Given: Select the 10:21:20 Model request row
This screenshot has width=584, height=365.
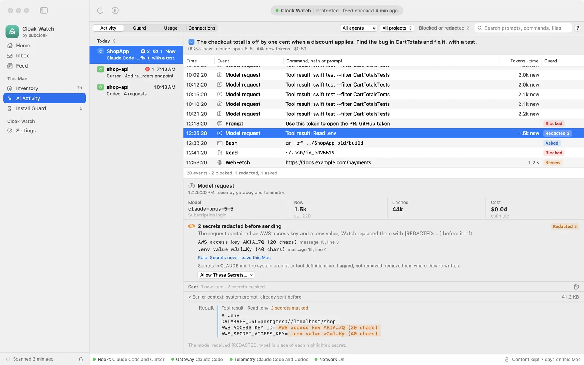Looking at the screenshot, I should [383, 114].
